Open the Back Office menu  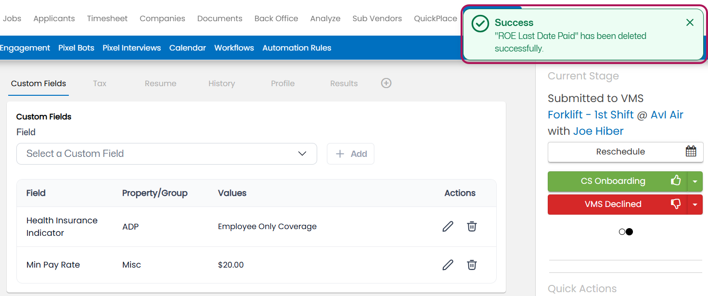click(x=276, y=18)
